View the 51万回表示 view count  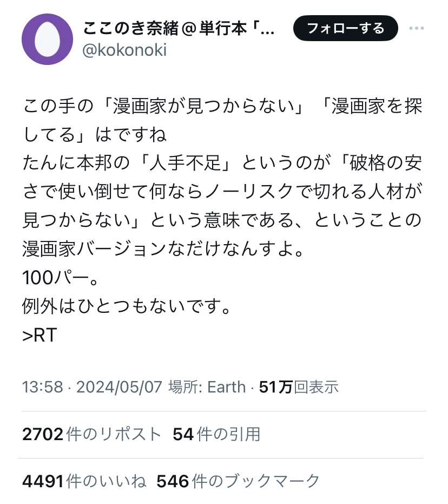pos(299,387)
